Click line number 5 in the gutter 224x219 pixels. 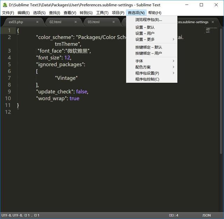pyautogui.click(x=9, y=64)
